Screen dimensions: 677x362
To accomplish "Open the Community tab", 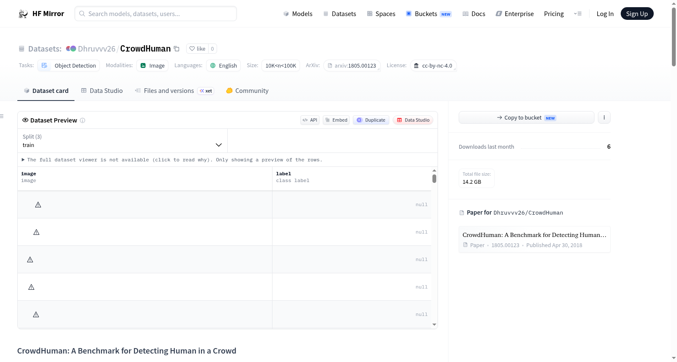I will pyautogui.click(x=247, y=91).
